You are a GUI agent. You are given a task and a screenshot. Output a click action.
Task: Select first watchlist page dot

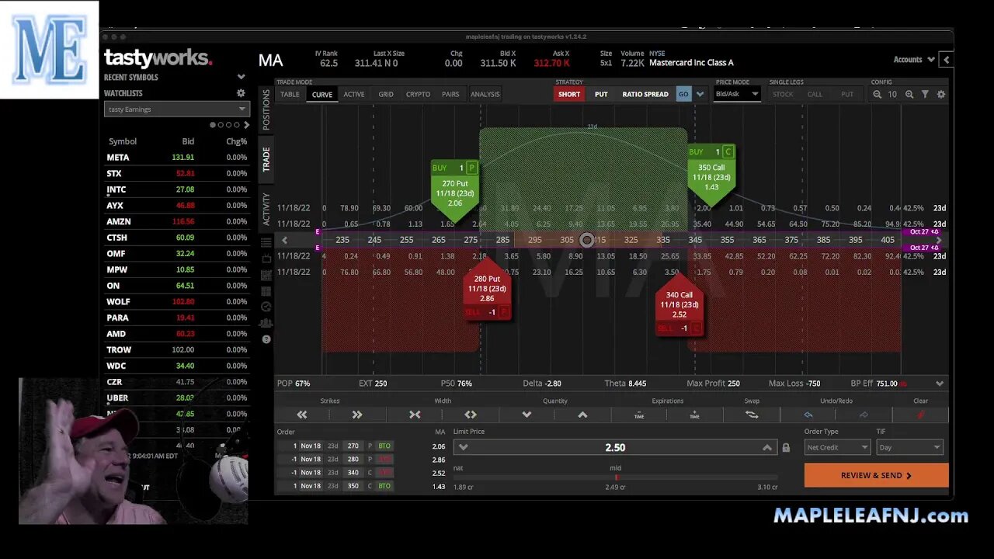click(x=213, y=125)
